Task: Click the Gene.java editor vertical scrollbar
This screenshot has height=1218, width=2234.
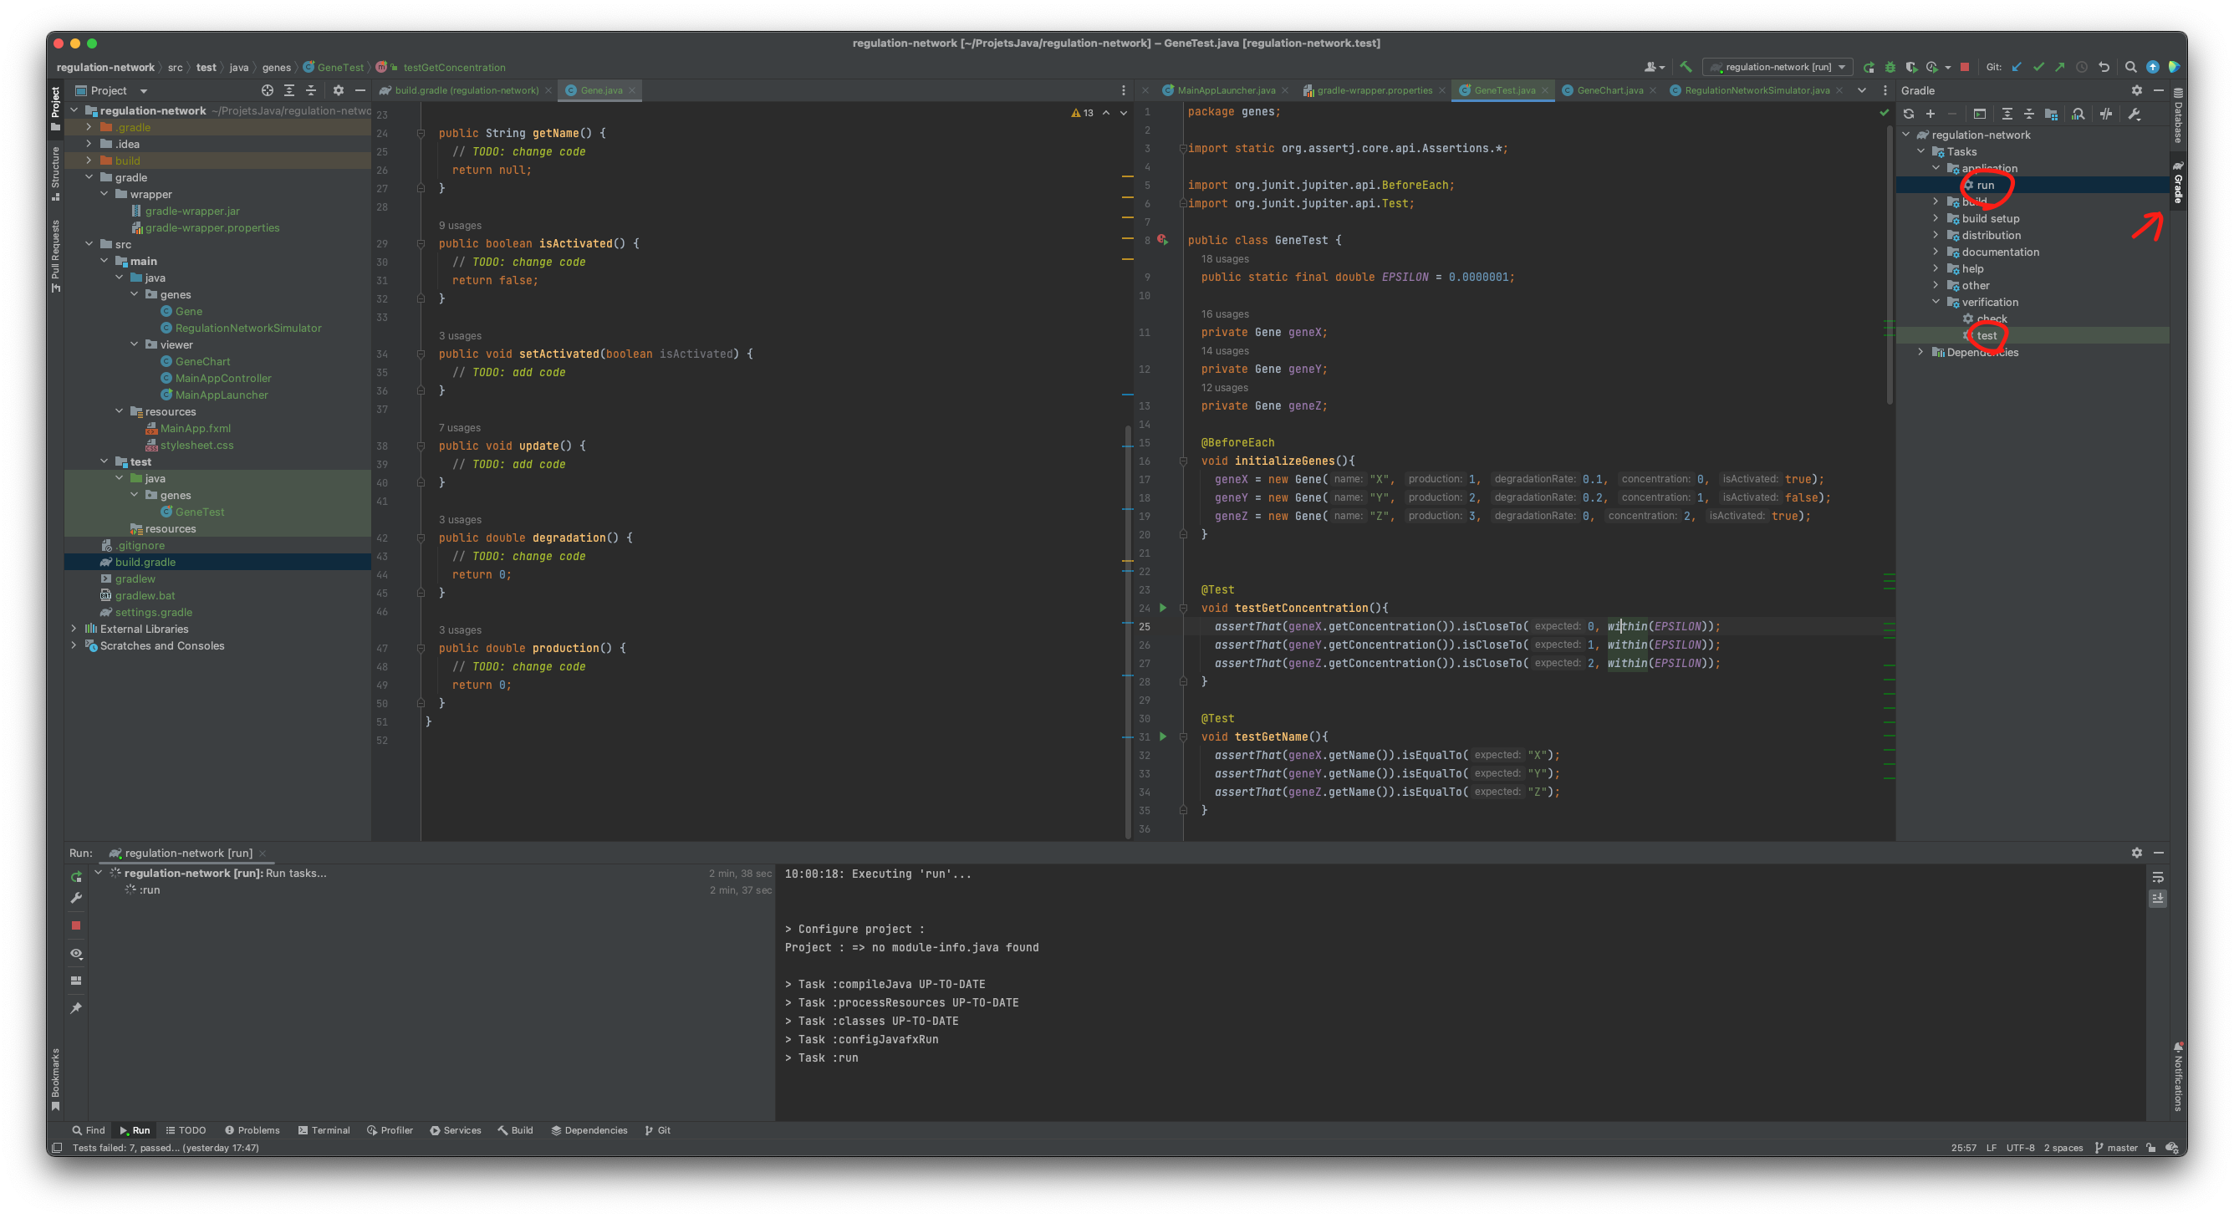Action: pos(1127,631)
